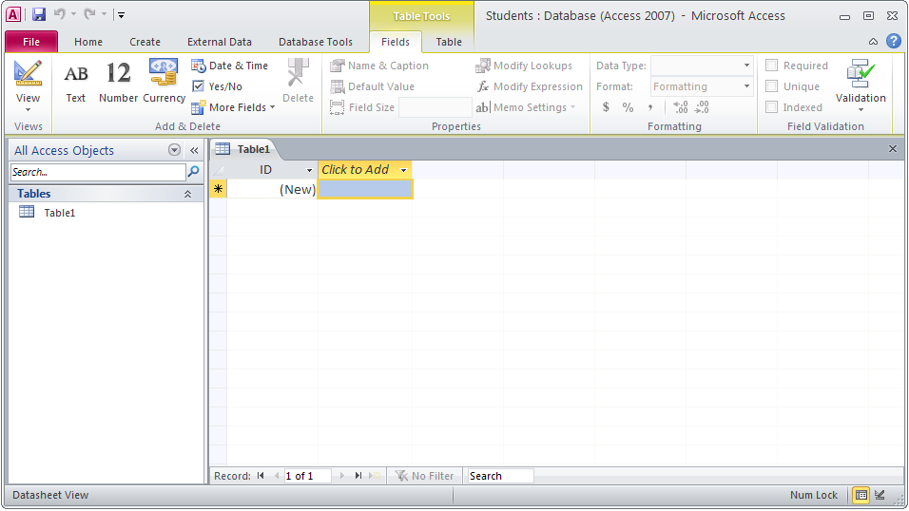Screen dimensions: 909x511
Task: Open the Database Tools tab
Action: pyautogui.click(x=316, y=42)
